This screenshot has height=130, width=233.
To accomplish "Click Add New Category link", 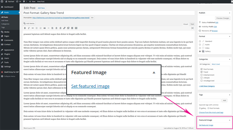I will click(207, 86).
